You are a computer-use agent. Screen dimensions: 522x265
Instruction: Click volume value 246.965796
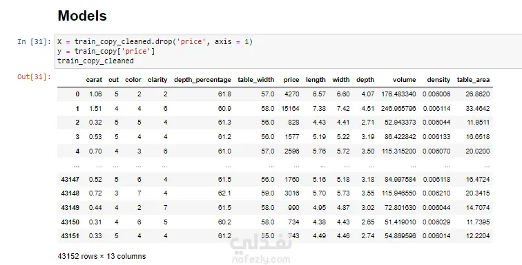pos(398,109)
